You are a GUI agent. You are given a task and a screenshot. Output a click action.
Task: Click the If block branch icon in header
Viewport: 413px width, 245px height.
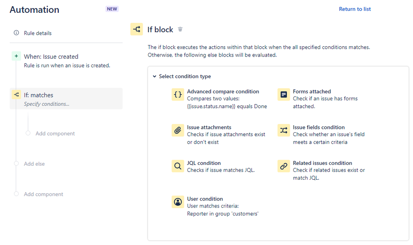click(137, 29)
